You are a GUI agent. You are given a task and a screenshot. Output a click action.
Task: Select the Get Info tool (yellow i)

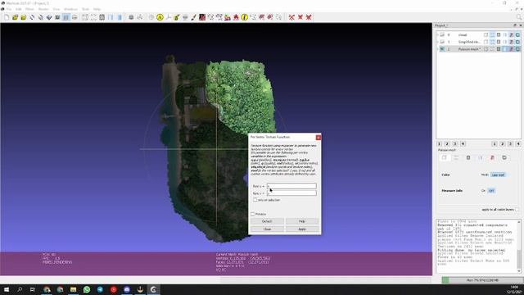(244, 17)
